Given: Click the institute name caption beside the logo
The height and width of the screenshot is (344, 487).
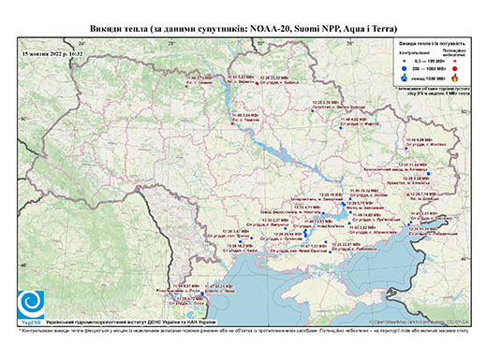Looking at the screenshot, I should 131,322.
